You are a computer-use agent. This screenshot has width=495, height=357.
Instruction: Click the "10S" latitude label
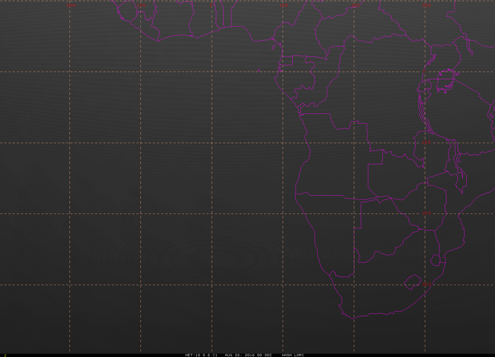(x=427, y=143)
